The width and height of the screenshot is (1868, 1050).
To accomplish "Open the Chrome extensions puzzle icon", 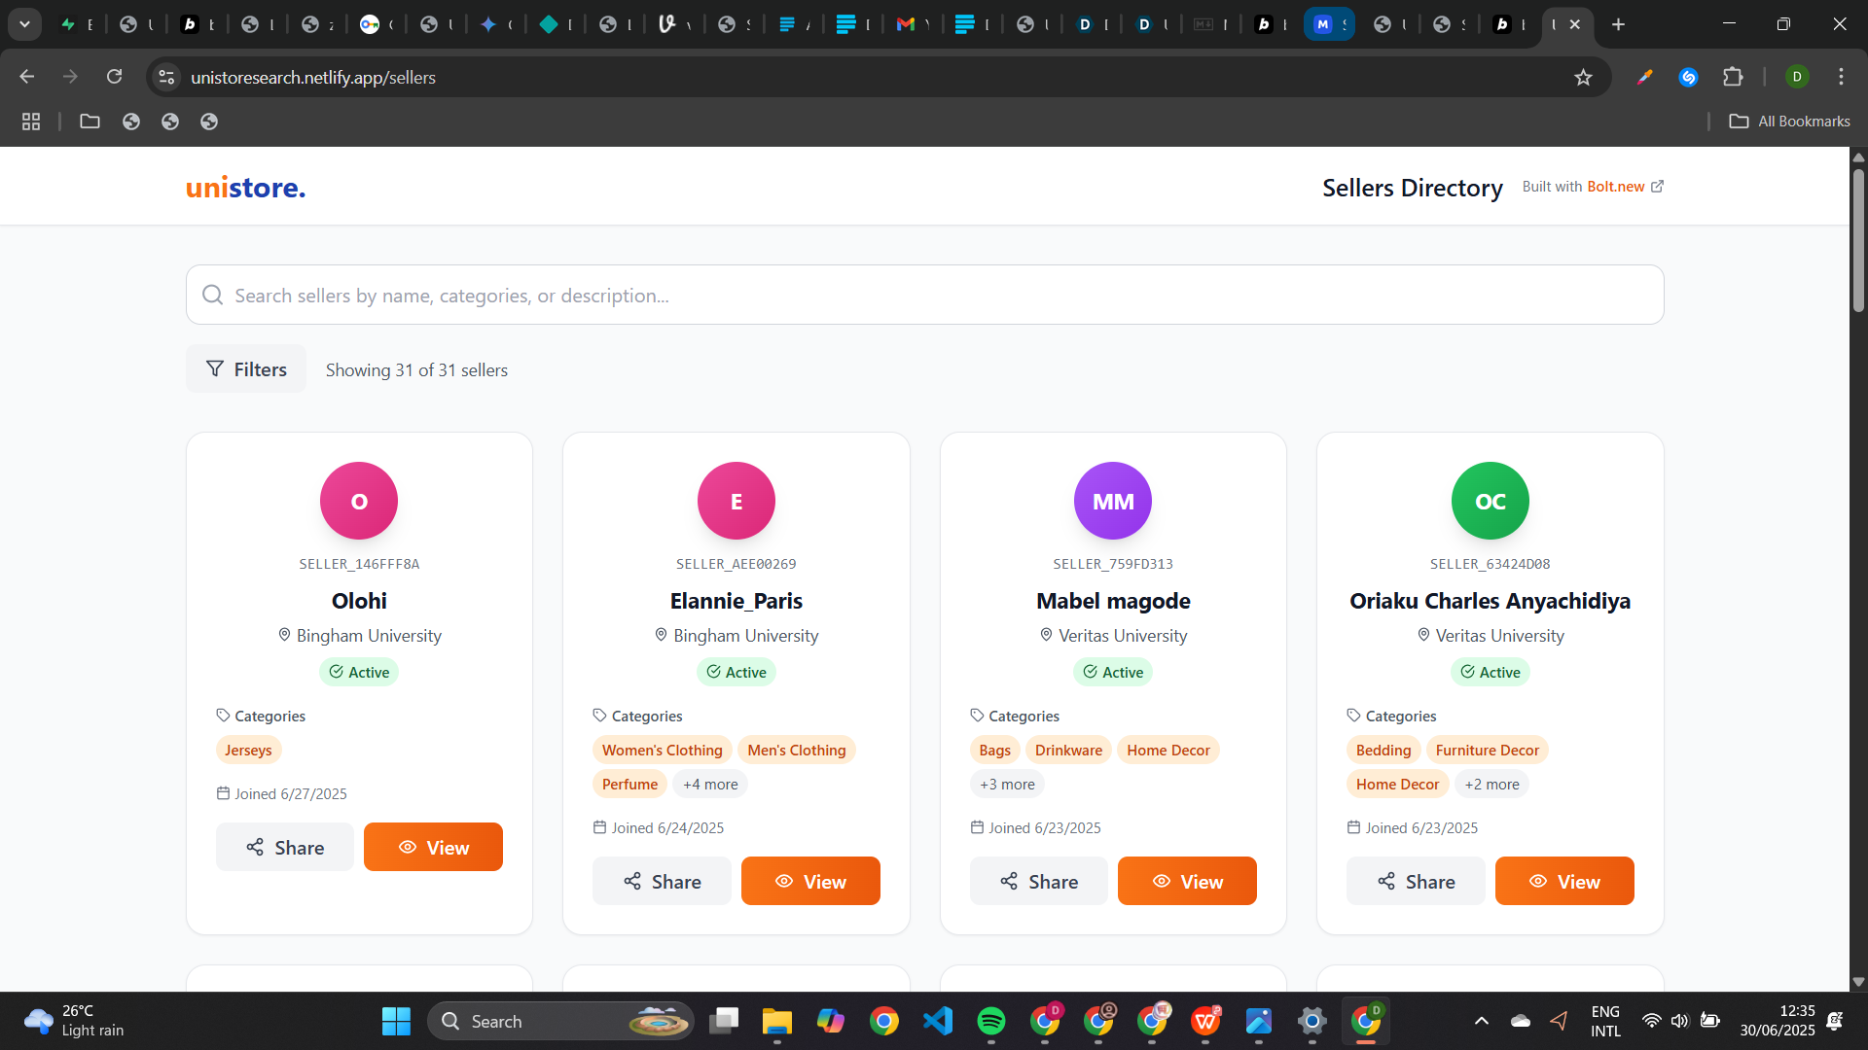I will [x=1733, y=77].
